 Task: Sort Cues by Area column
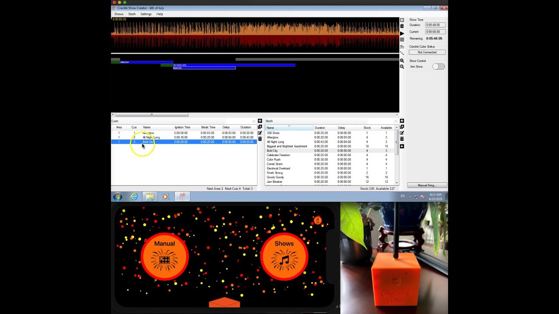pos(119,127)
